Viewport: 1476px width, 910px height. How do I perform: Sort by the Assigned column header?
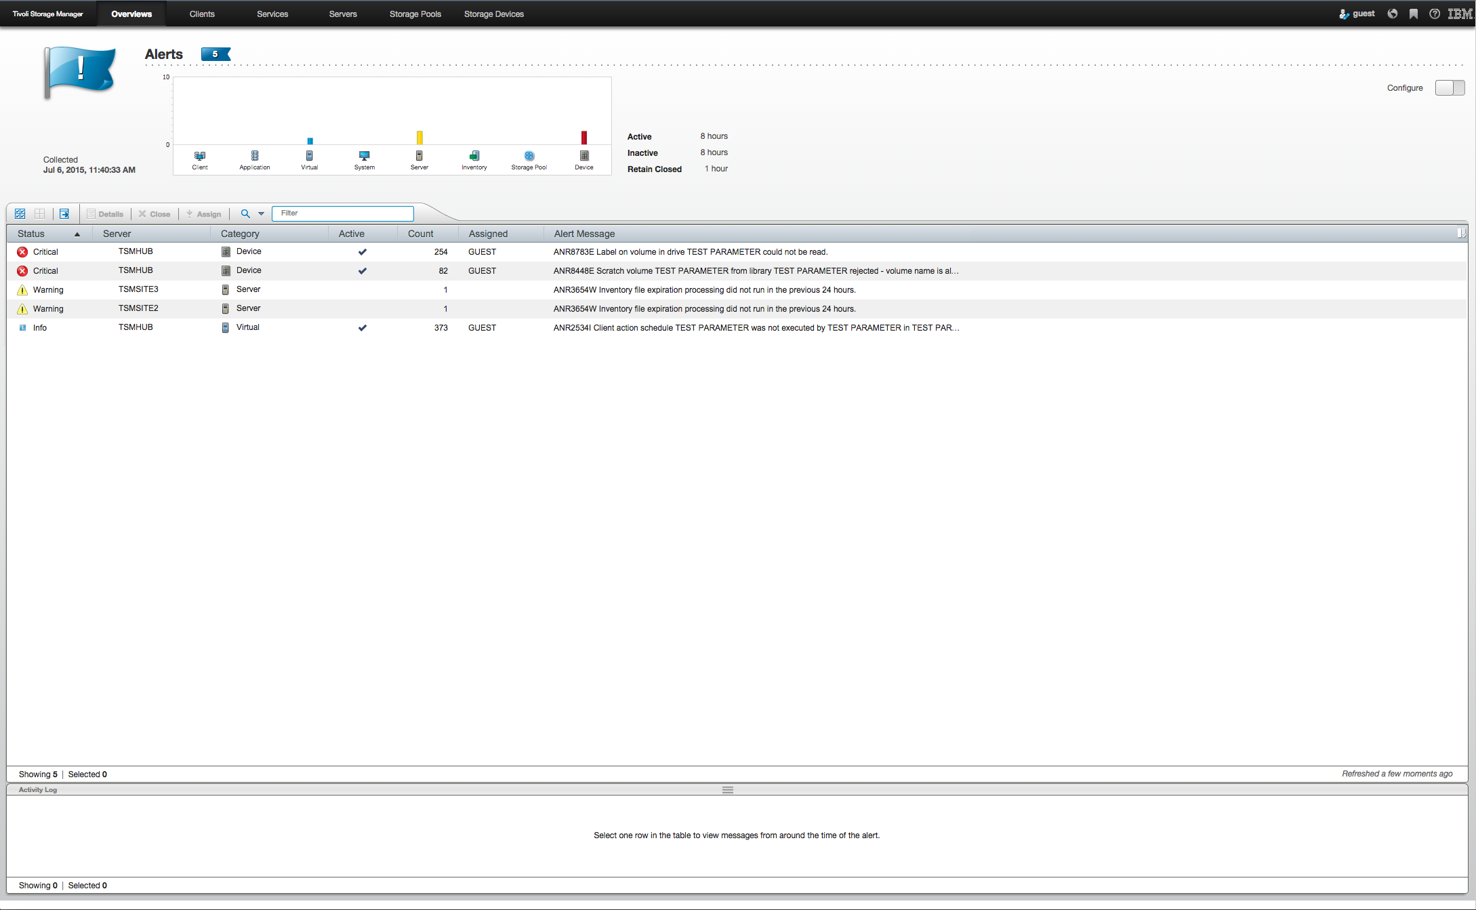pos(501,234)
